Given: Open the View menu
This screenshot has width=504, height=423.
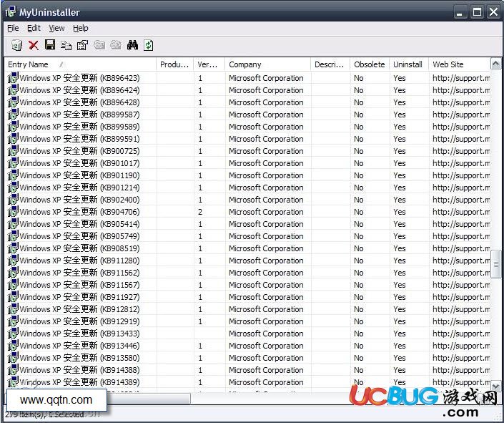Looking at the screenshot, I should (x=57, y=29).
